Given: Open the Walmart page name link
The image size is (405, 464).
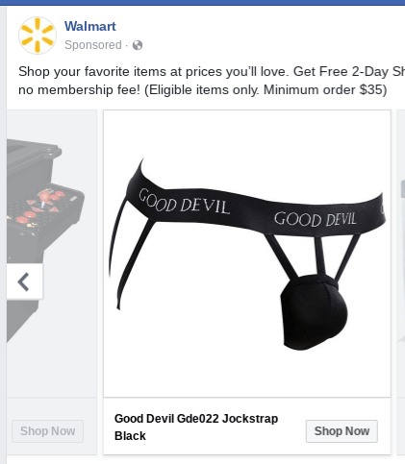Looking at the screenshot, I should click(x=90, y=26).
